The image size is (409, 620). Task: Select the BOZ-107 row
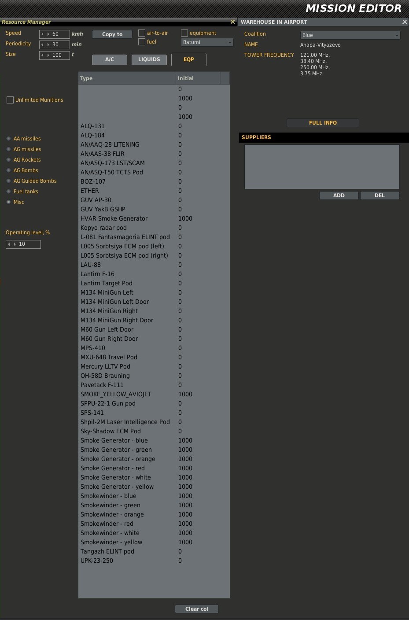[x=154, y=181]
